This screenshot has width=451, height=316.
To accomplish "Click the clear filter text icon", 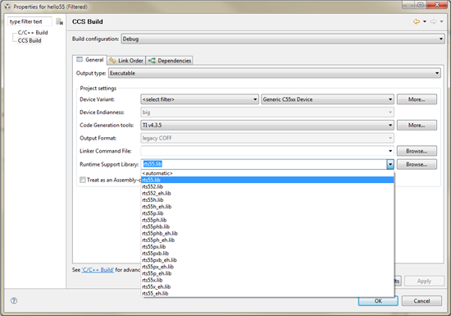I will coord(59,21).
